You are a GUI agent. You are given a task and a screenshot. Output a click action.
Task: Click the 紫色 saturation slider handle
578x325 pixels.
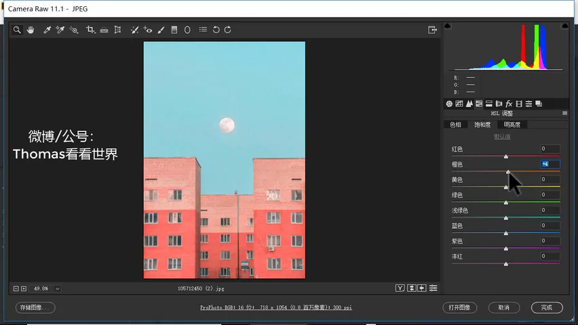point(506,248)
